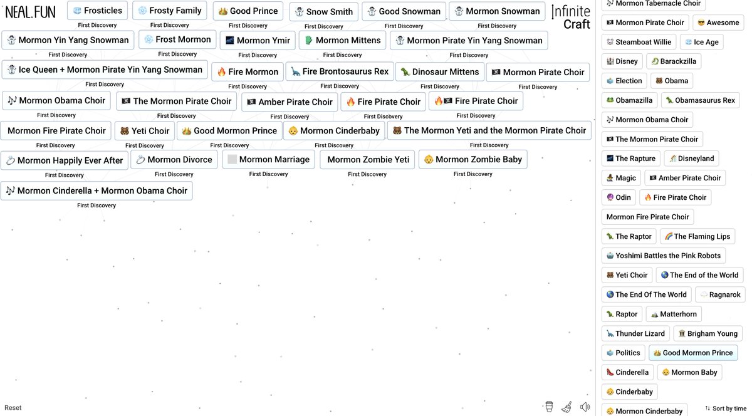Change sorting via Sort by time

coord(726,408)
